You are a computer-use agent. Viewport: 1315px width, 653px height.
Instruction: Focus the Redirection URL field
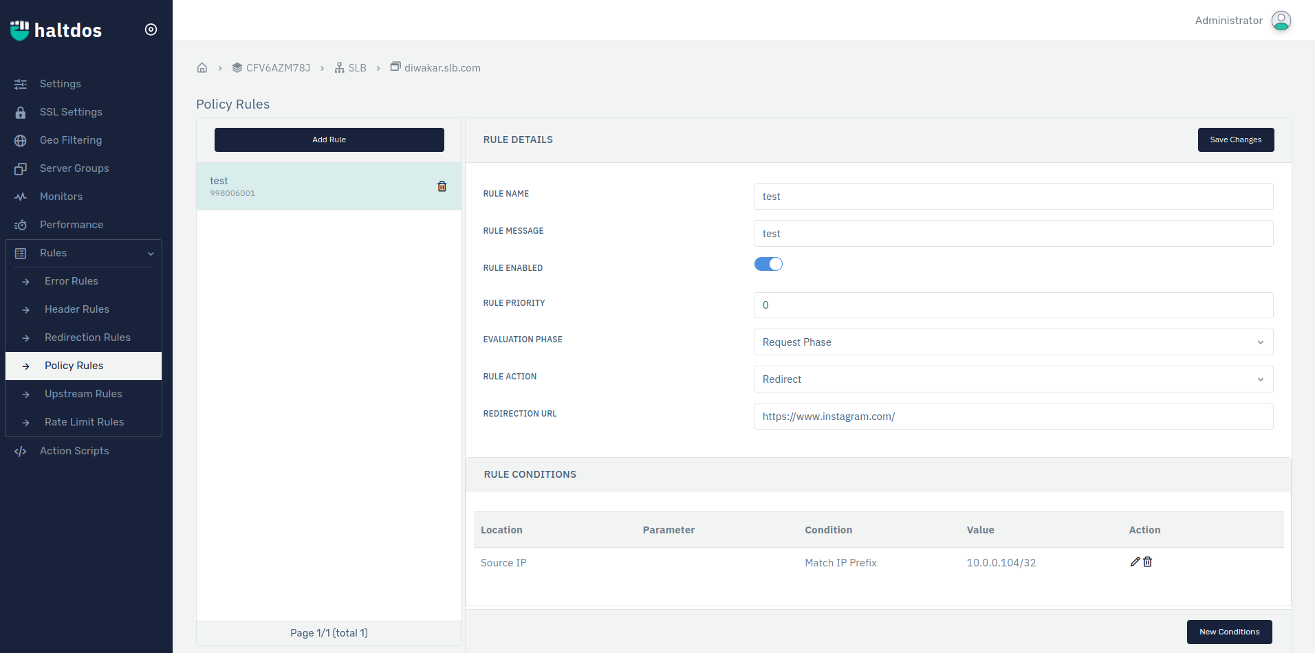click(x=1013, y=417)
